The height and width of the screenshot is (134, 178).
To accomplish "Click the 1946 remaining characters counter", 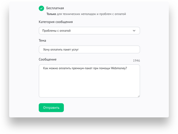I will tap(137, 61).
